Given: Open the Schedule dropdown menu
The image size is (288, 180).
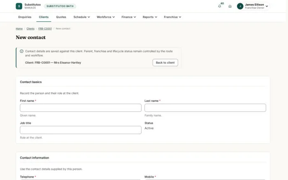Looking at the screenshot, I should [x=81, y=17].
